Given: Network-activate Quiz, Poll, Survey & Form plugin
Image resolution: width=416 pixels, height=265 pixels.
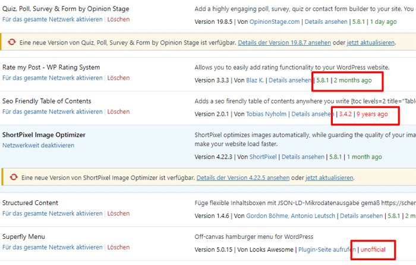Looking at the screenshot, I should [52, 20].
